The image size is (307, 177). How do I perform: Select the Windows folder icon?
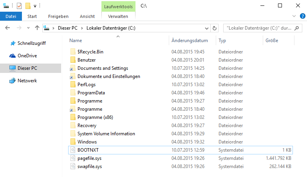[x=73, y=142]
